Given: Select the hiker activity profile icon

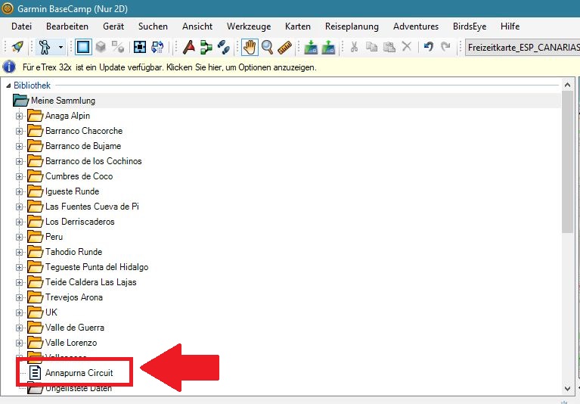Looking at the screenshot, I should 45,47.
